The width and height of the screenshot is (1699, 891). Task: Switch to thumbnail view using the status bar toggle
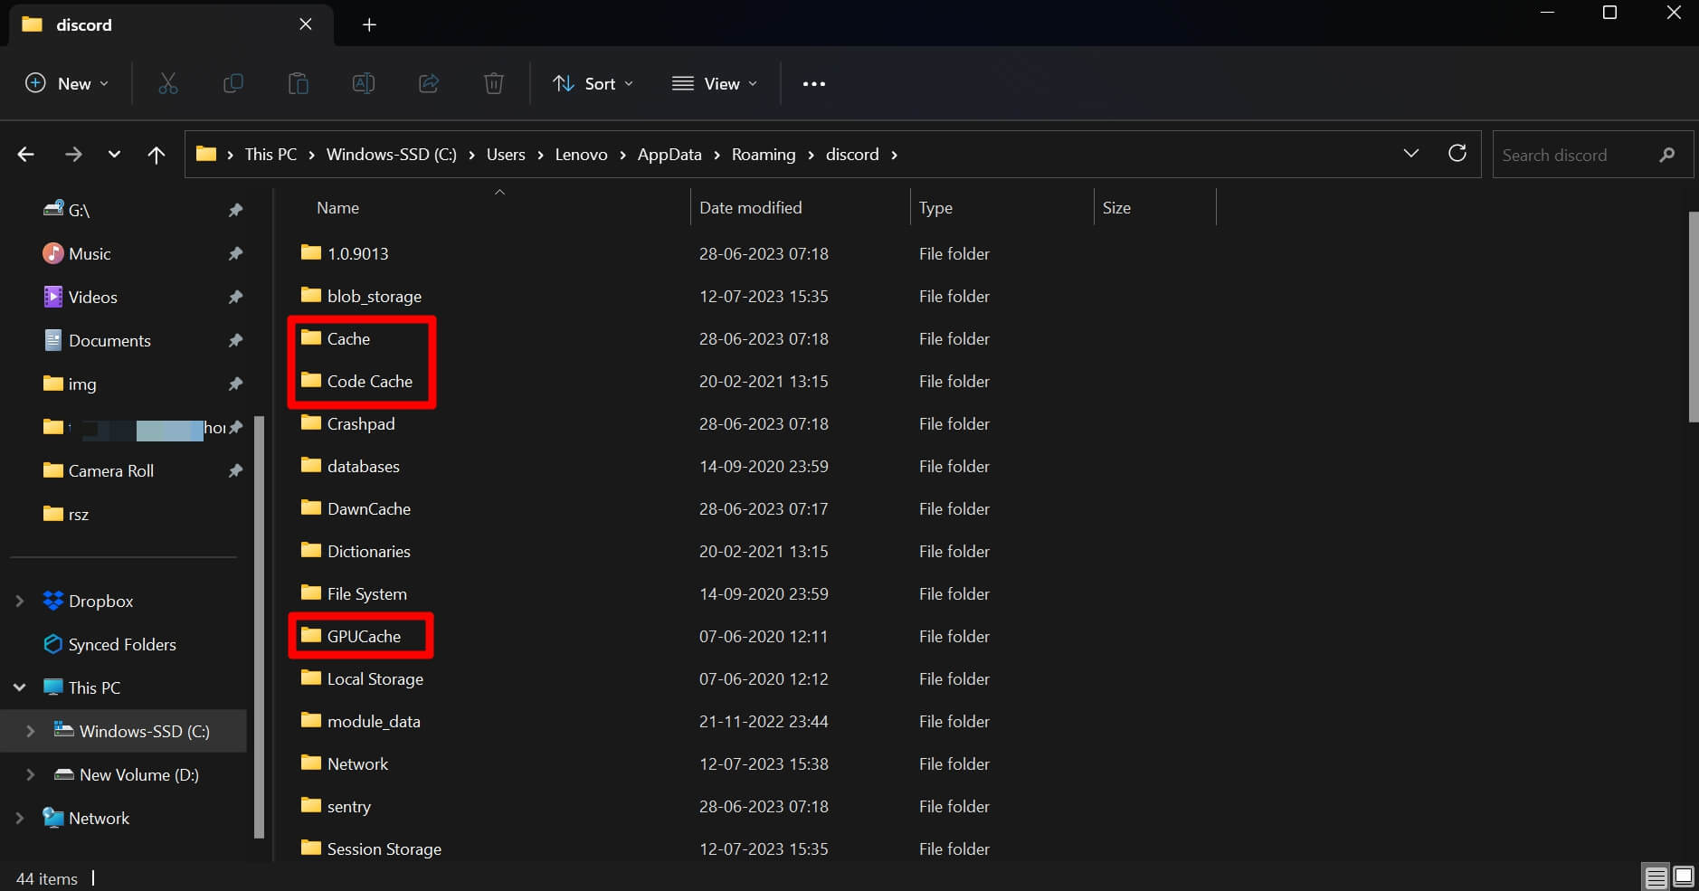1684,876
